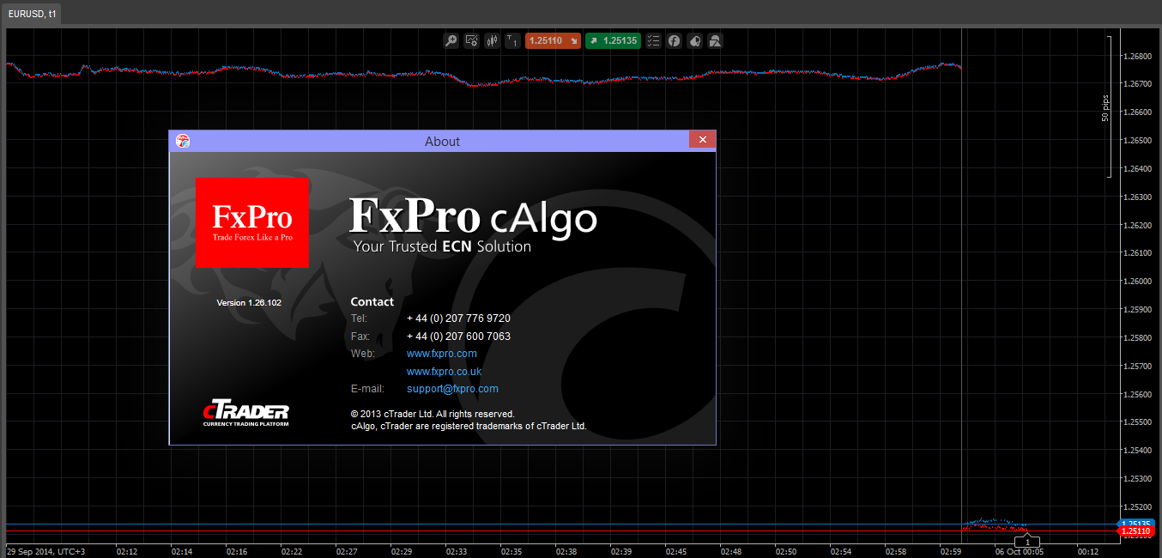1162x558 pixels.
Task: Click the 1.26000 price axis label
Action: [1137, 281]
